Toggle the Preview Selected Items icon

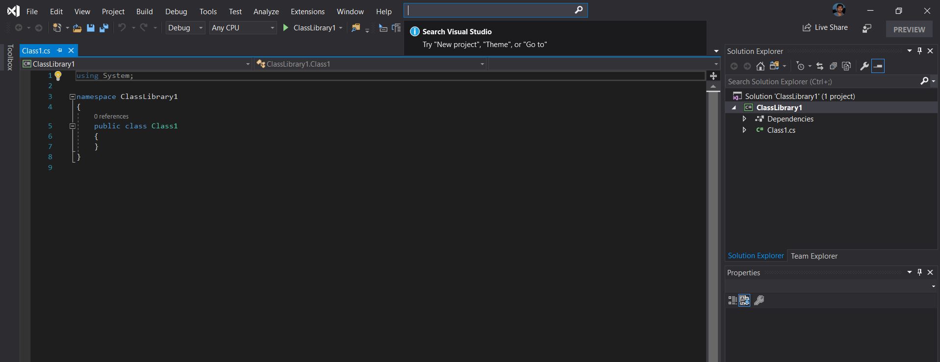(878, 66)
